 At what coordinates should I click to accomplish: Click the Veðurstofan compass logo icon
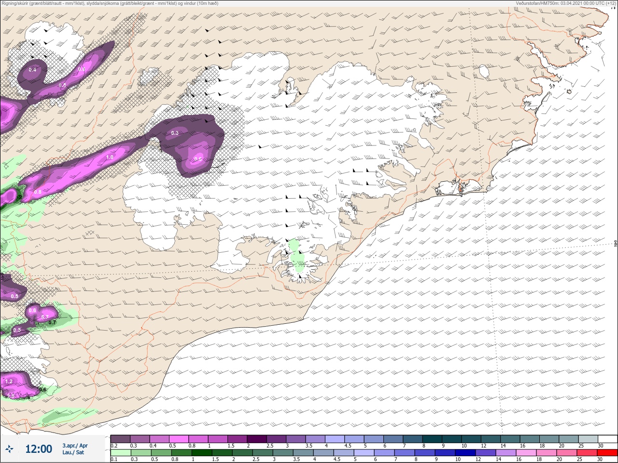tap(10, 449)
